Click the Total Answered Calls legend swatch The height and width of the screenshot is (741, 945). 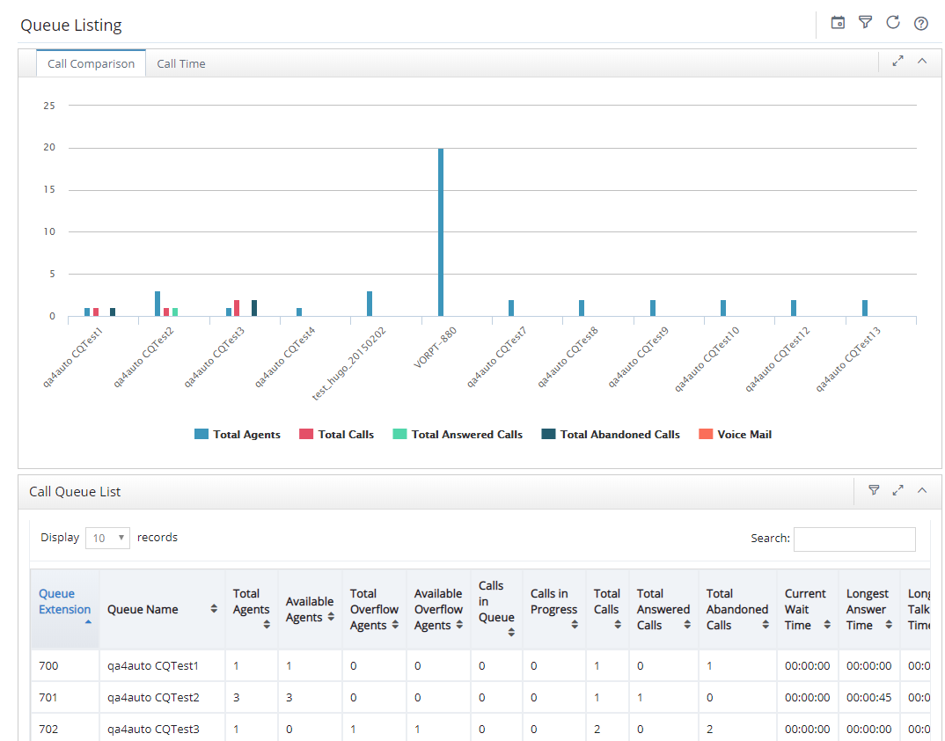[x=399, y=434]
